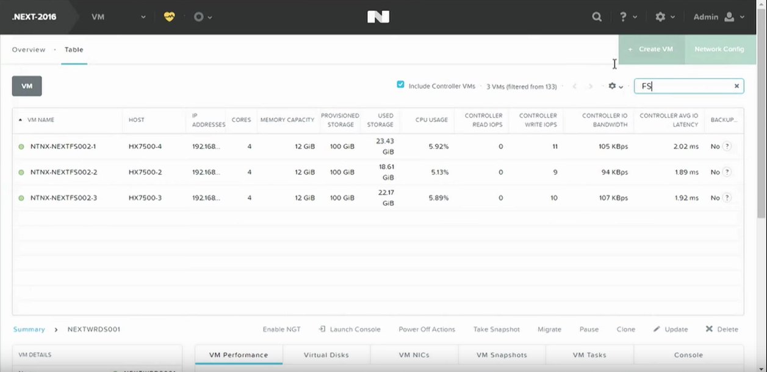The width and height of the screenshot is (767, 372).
Task: Click the Delete X action
Action: (722, 329)
